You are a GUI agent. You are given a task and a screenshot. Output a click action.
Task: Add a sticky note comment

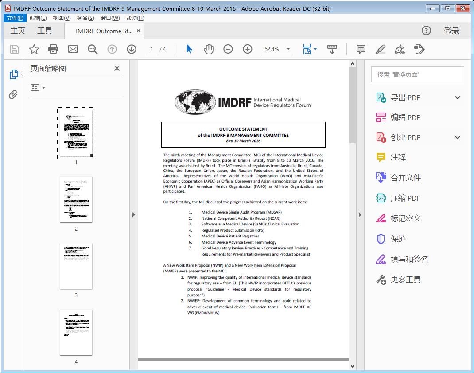[361, 49]
